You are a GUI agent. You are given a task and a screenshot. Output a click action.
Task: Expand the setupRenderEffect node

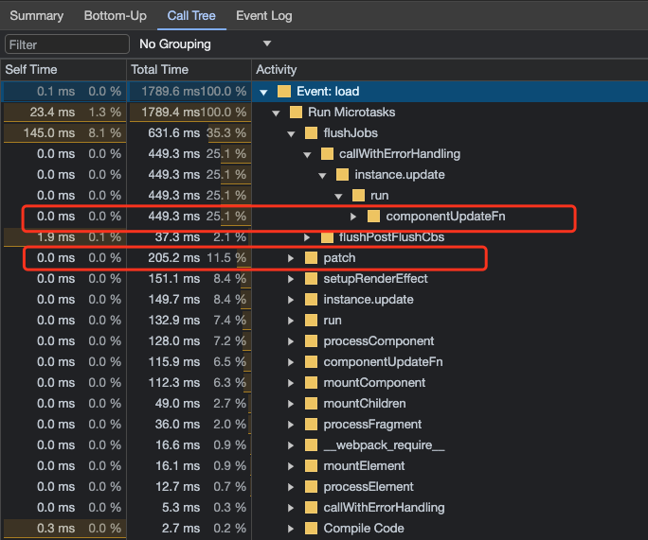[x=291, y=279]
